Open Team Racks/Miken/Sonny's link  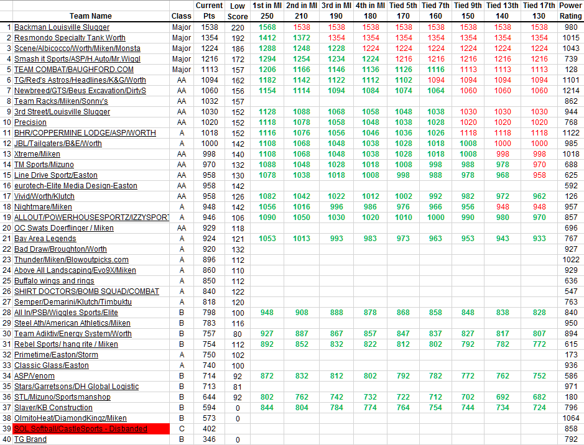(61, 101)
